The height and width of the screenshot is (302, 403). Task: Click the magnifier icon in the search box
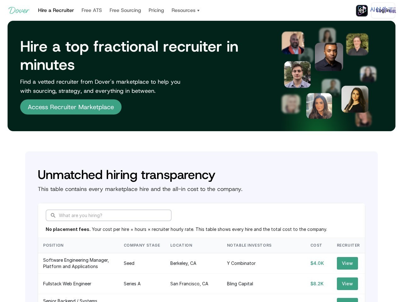53,215
